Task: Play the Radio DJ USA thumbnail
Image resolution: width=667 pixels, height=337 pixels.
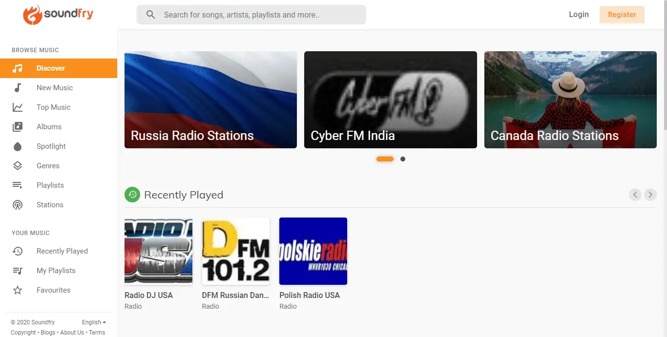Action: [158, 251]
